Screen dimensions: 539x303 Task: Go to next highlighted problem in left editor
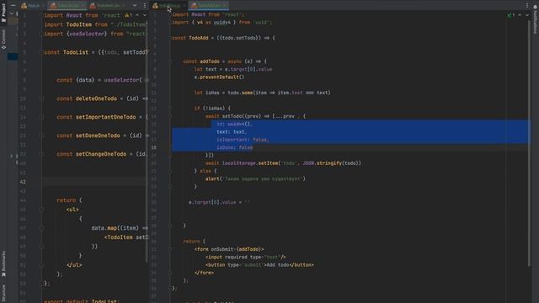tap(145, 15)
